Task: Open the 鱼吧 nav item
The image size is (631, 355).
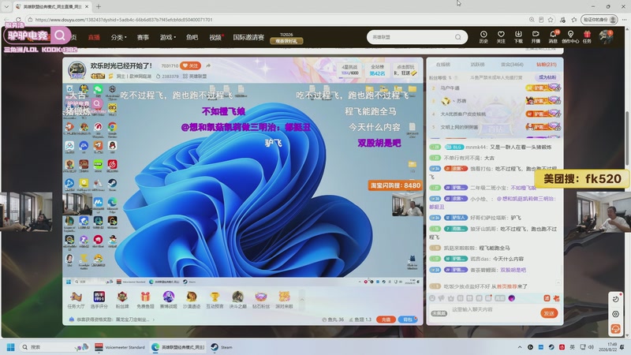Action: coord(192,37)
